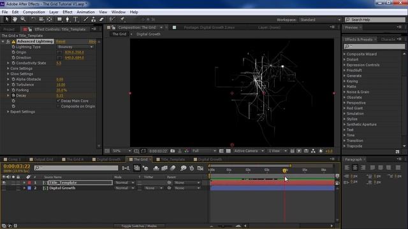Screen dimensions: 408x229
Task: Toggle the Advanced Lightning fx switch
Action: 8,41
